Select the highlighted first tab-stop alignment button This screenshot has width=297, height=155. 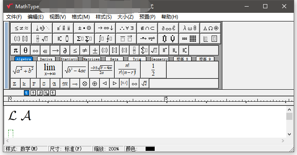(26, 93)
